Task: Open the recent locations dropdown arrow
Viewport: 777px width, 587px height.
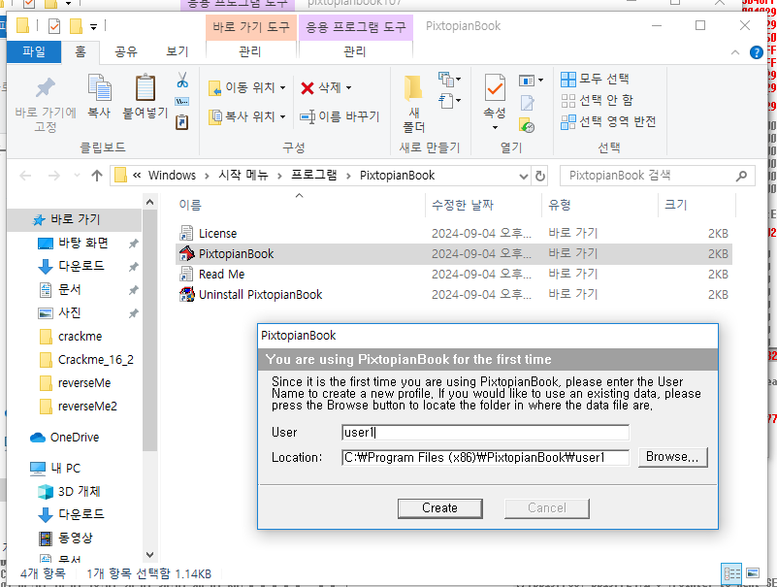Action: [77, 176]
